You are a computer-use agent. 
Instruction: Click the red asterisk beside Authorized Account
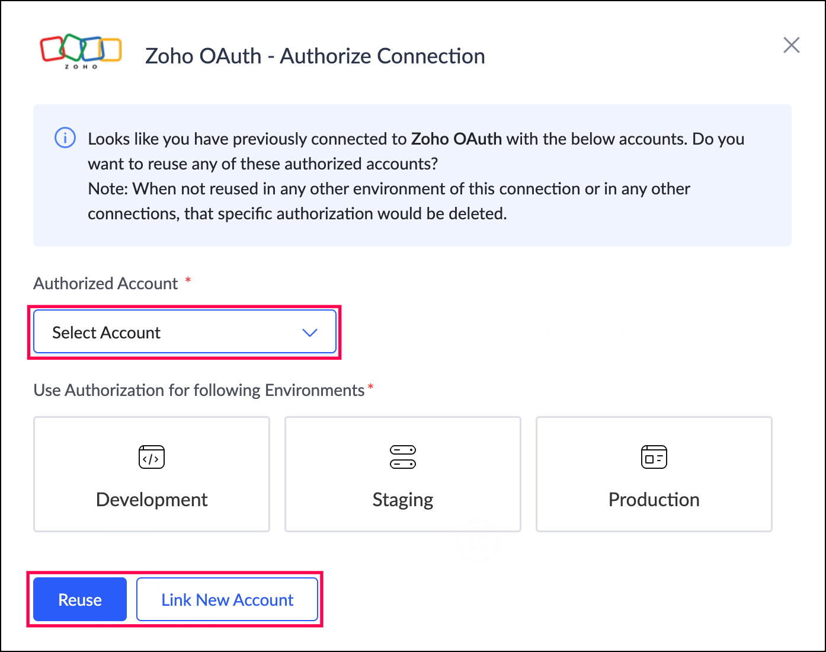click(188, 279)
